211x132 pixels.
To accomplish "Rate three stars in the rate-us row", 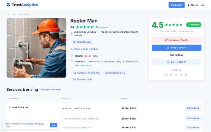I will tap(176, 74).
